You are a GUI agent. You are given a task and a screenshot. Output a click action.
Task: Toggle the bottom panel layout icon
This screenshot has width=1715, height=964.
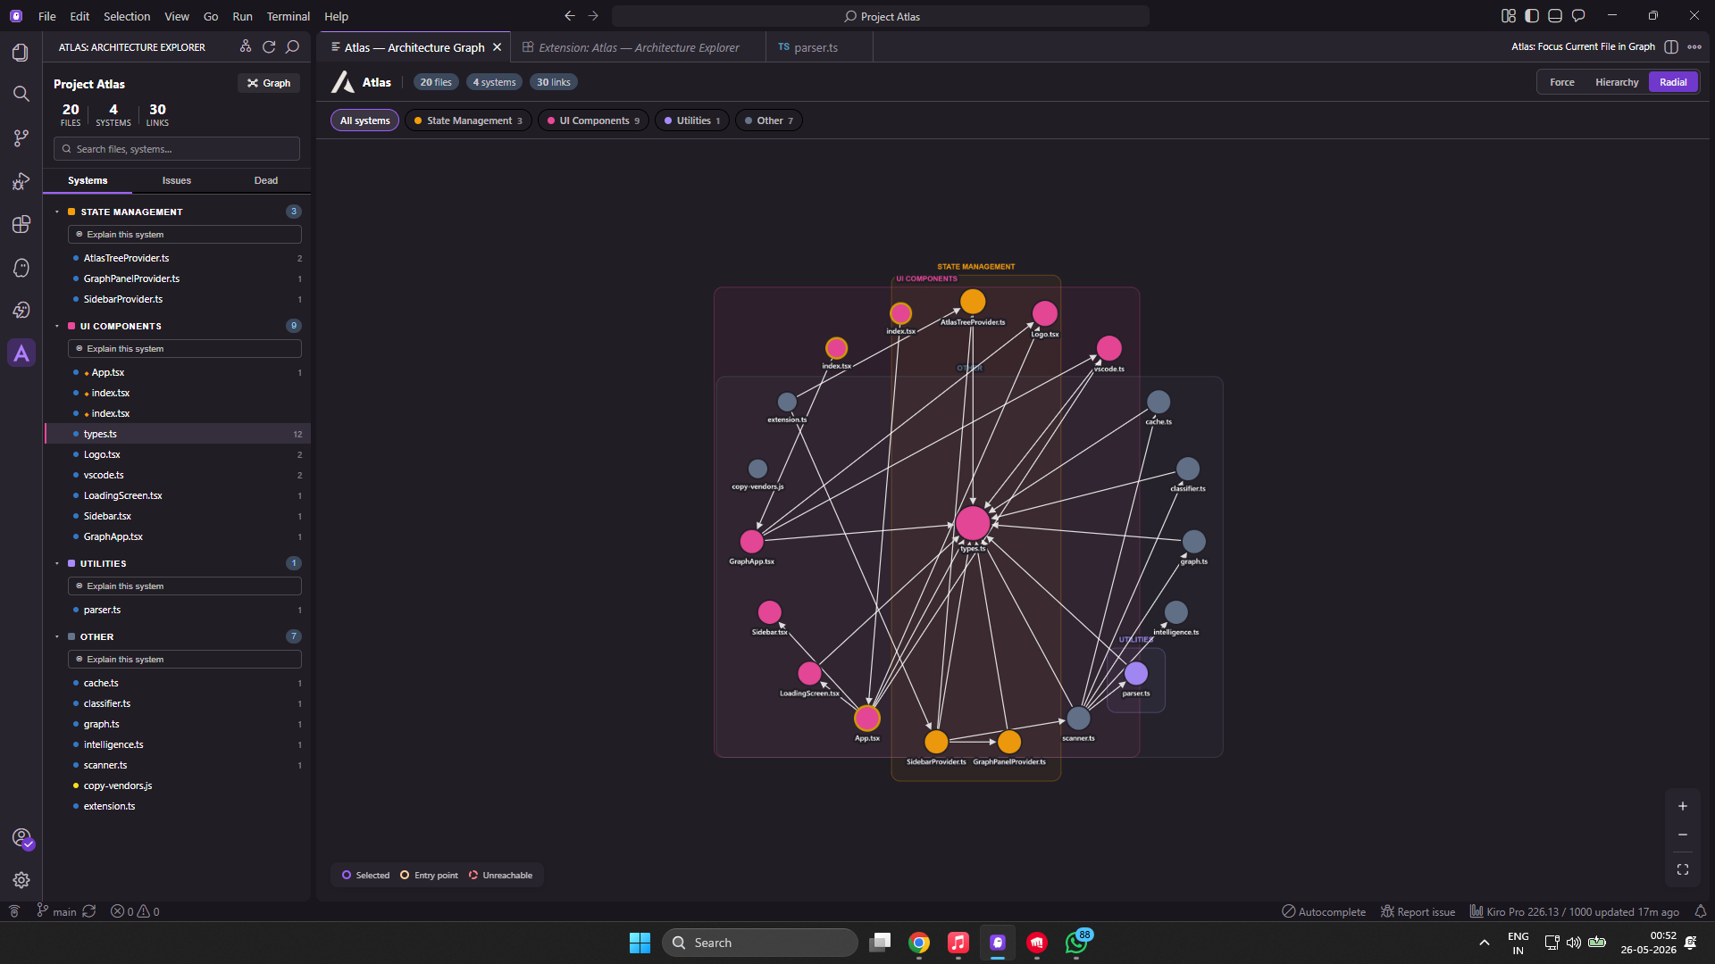click(1555, 16)
